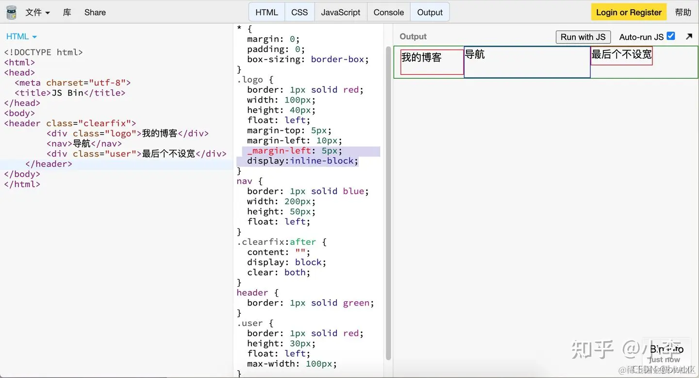
Task: Open the 文件 dropdown menu
Action: click(38, 12)
